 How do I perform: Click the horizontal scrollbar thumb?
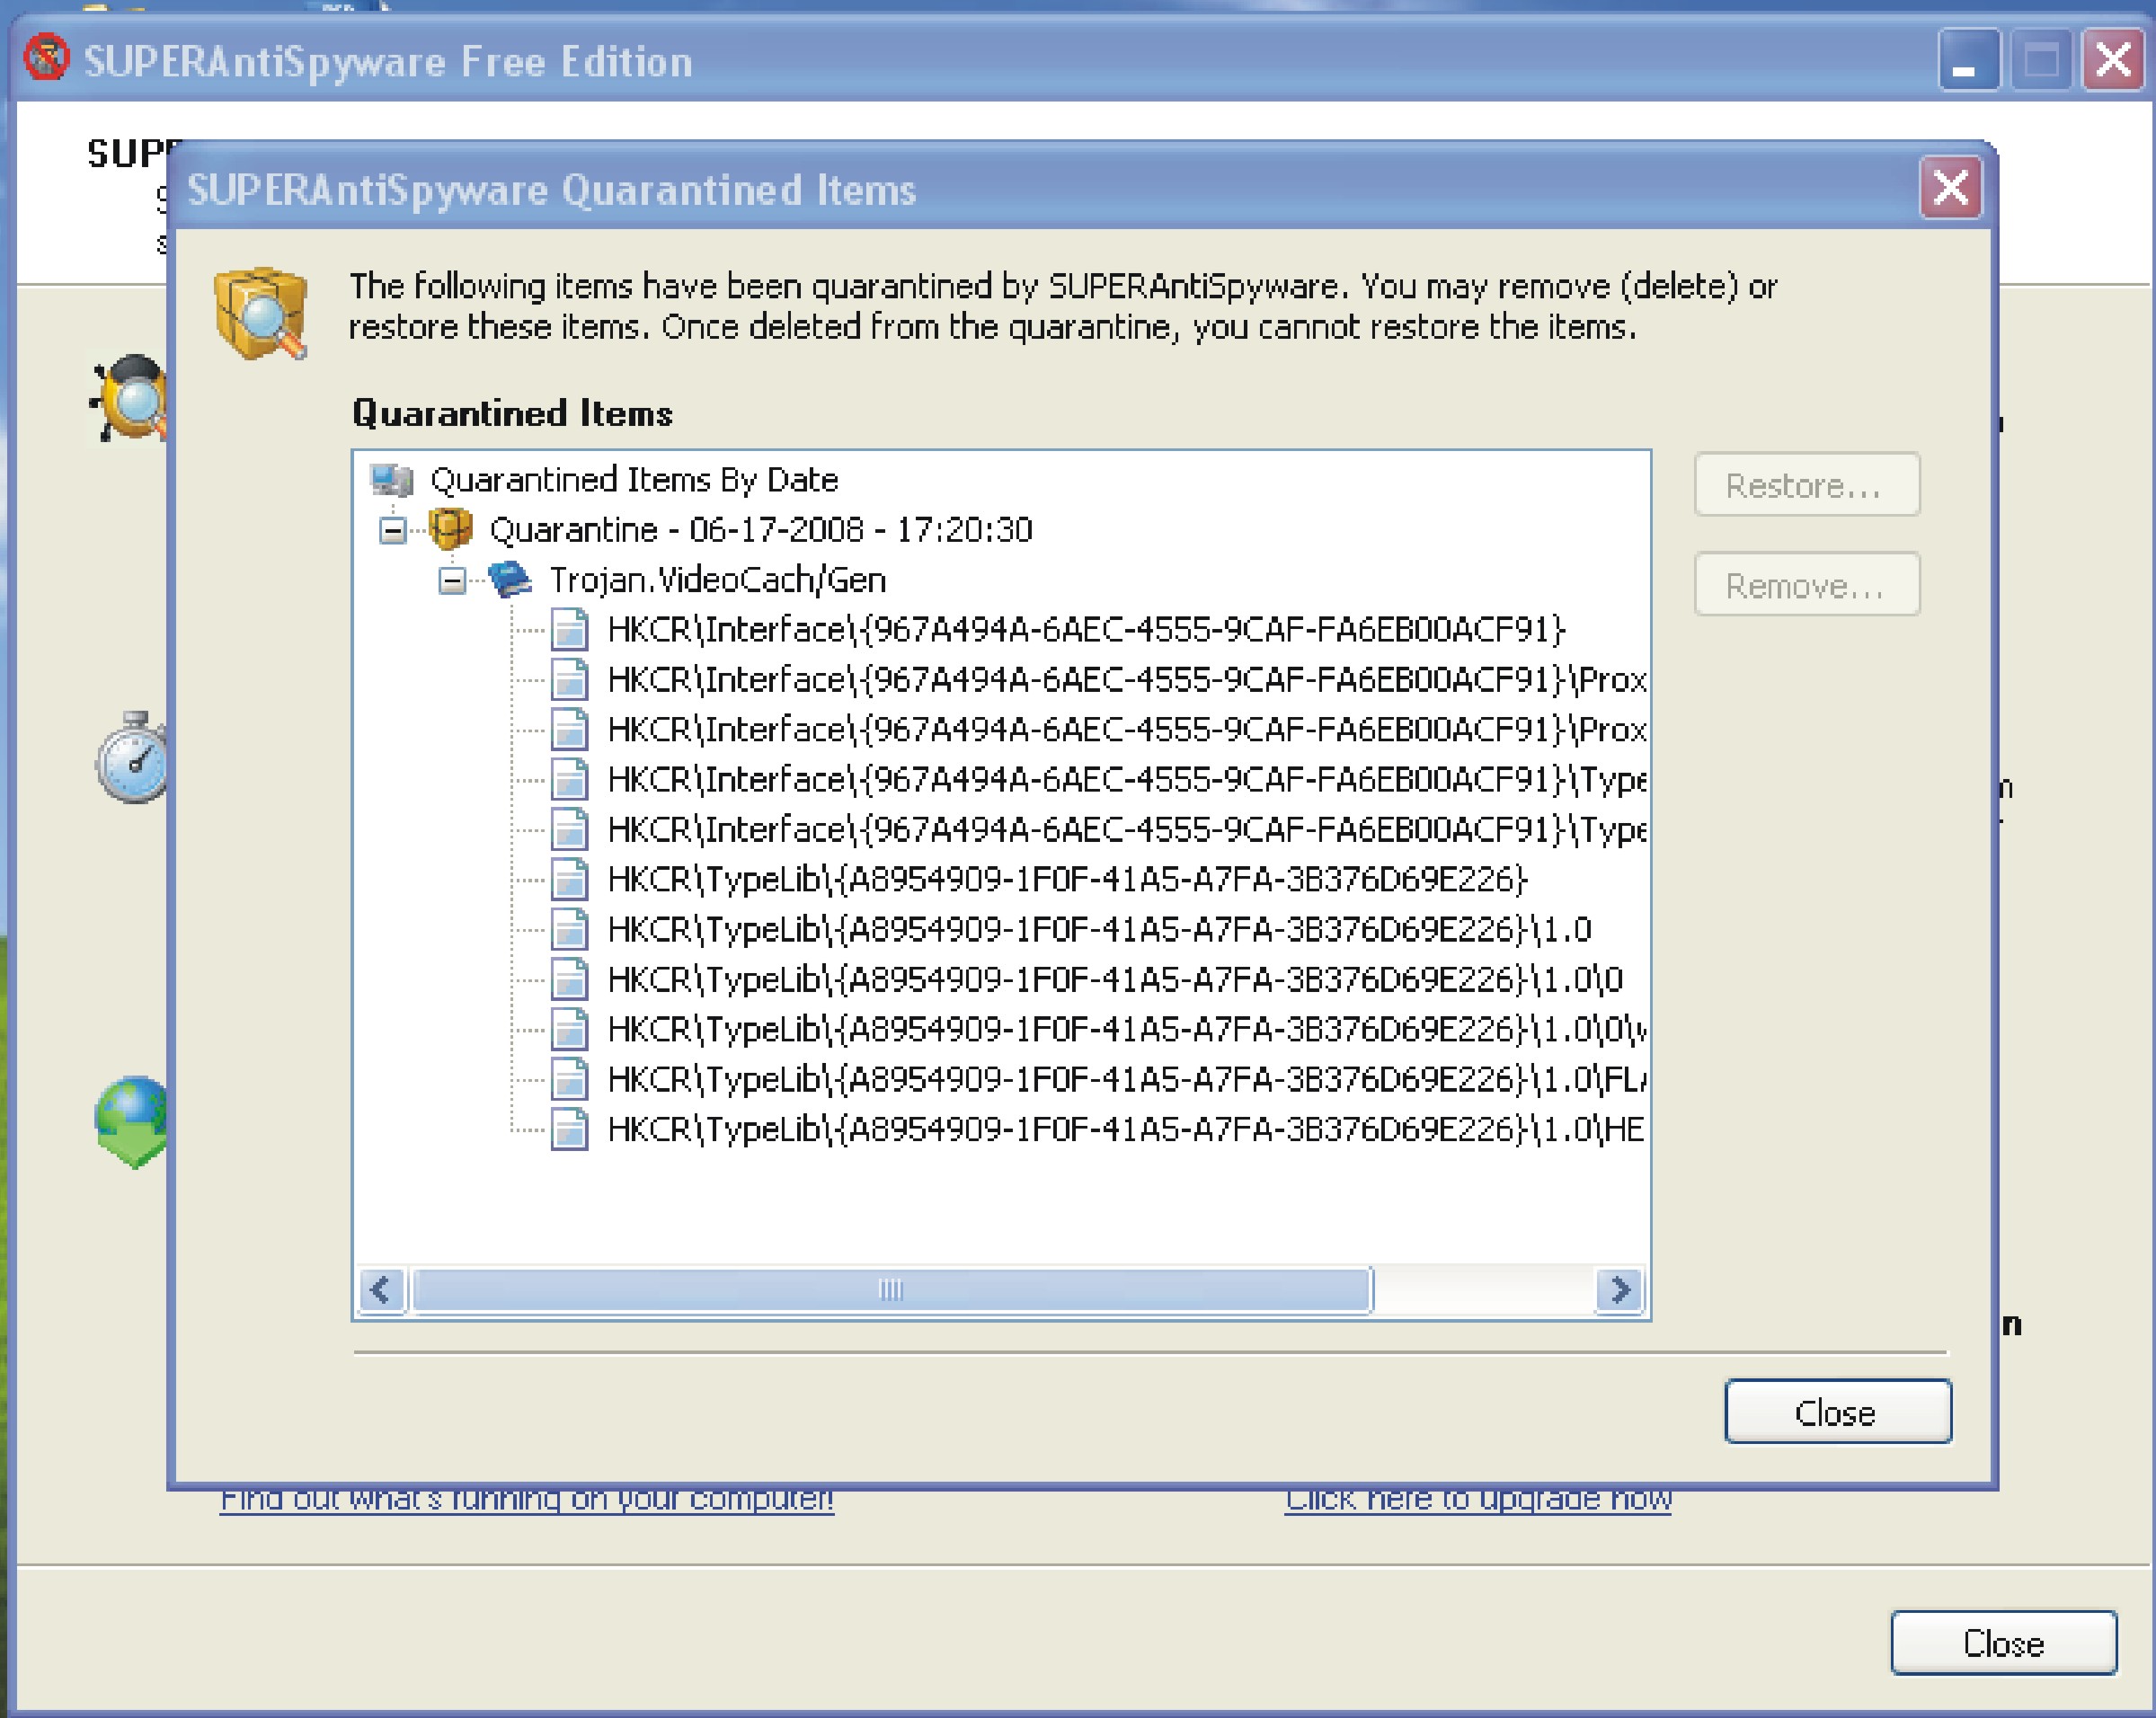[x=890, y=1290]
